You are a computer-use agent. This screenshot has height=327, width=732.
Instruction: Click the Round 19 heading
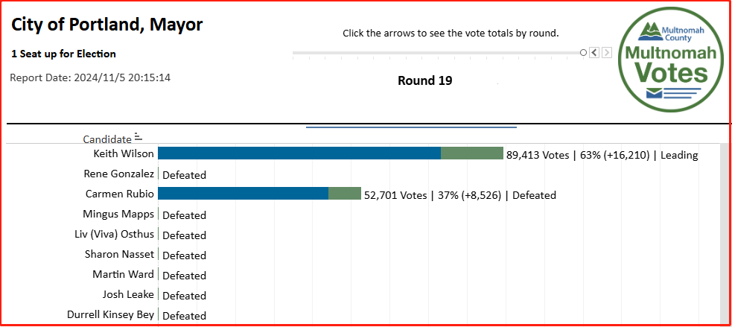(x=424, y=80)
